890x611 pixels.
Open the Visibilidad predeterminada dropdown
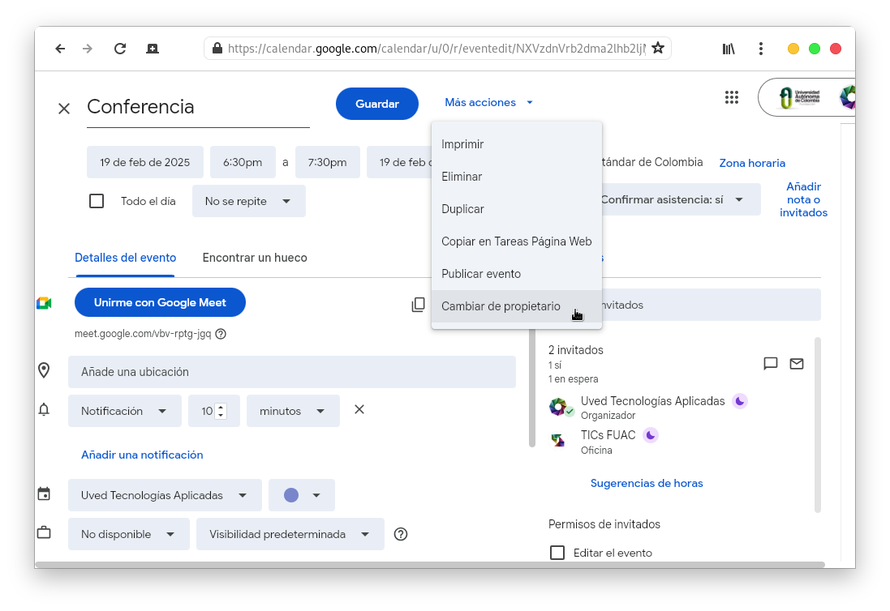290,534
